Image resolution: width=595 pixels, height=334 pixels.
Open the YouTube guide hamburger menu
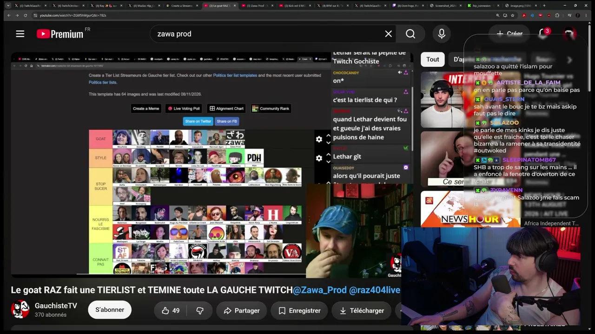(x=20, y=33)
